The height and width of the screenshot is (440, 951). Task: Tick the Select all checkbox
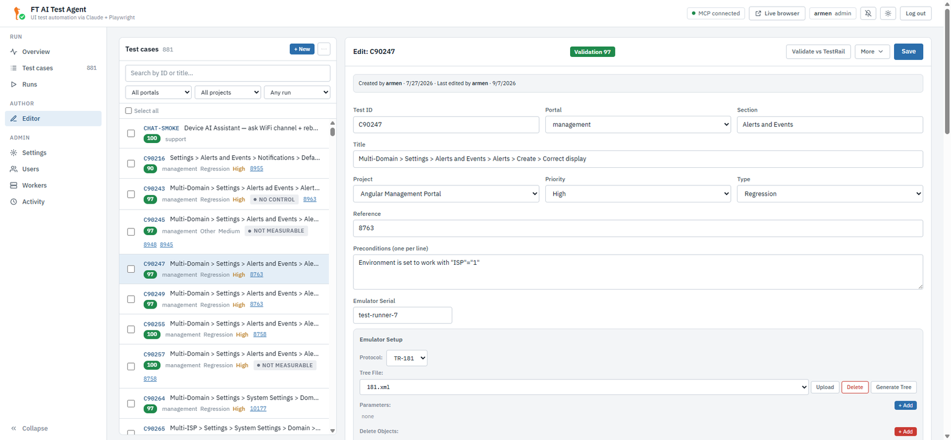click(x=129, y=111)
